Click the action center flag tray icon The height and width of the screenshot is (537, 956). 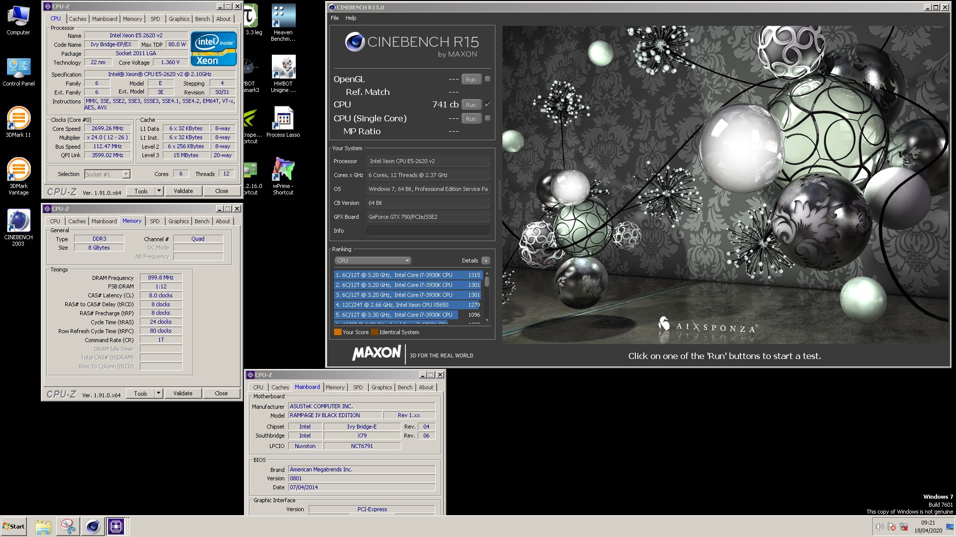pos(892,527)
